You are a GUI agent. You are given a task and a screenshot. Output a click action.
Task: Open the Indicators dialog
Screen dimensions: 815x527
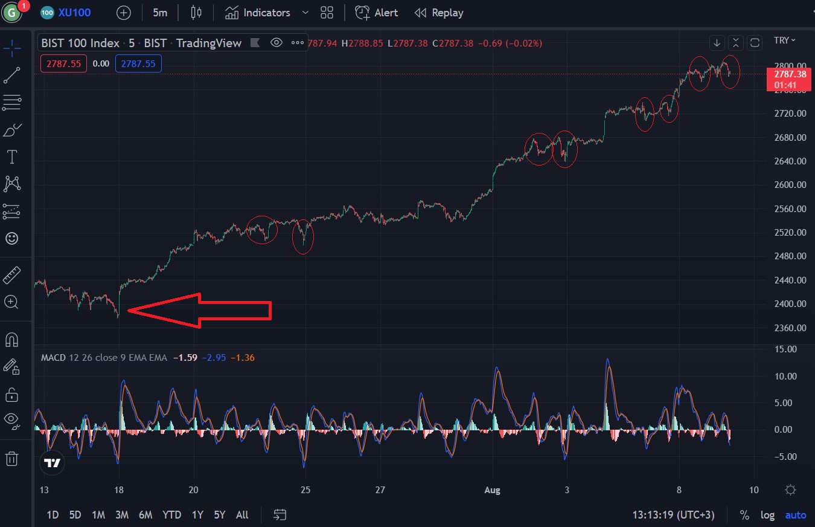pyautogui.click(x=258, y=13)
